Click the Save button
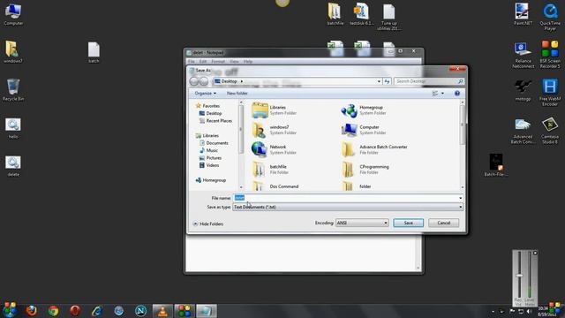Image resolution: width=565 pixels, height=318 pixels. click(408, 223)
